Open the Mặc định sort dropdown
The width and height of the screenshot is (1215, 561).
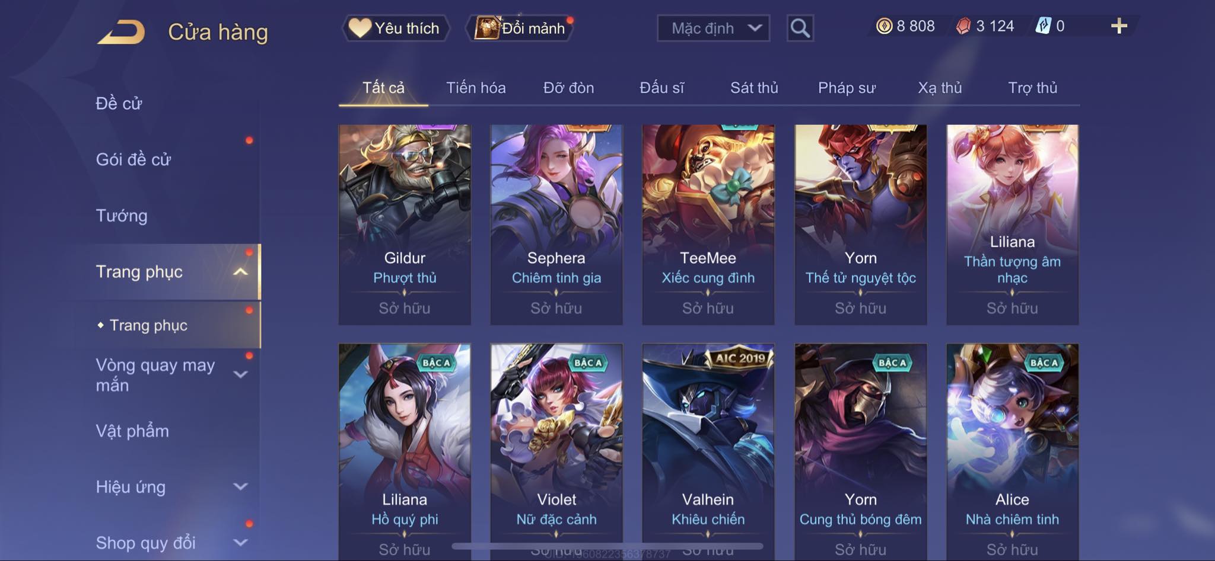click(713, 28)
